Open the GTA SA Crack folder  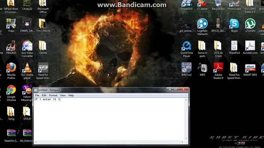(218, 49)
